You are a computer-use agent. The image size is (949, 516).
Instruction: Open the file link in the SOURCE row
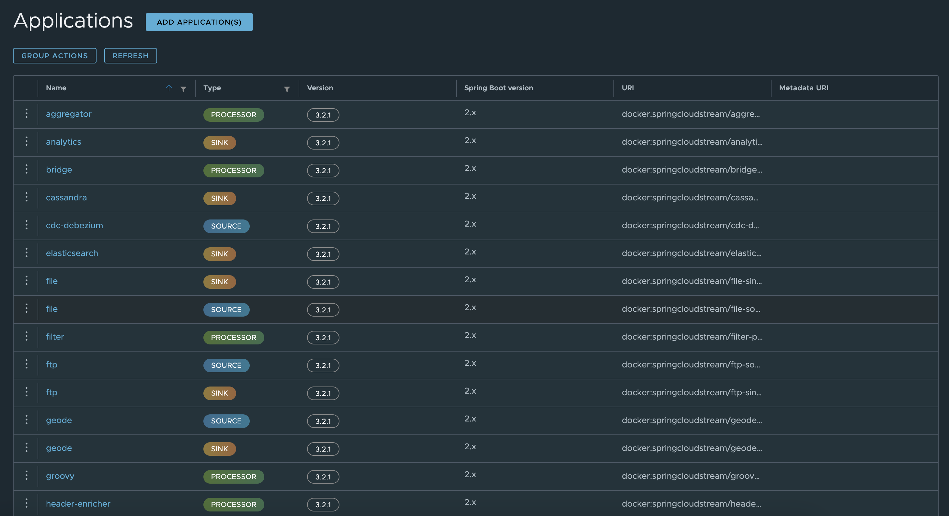point(51,309)
